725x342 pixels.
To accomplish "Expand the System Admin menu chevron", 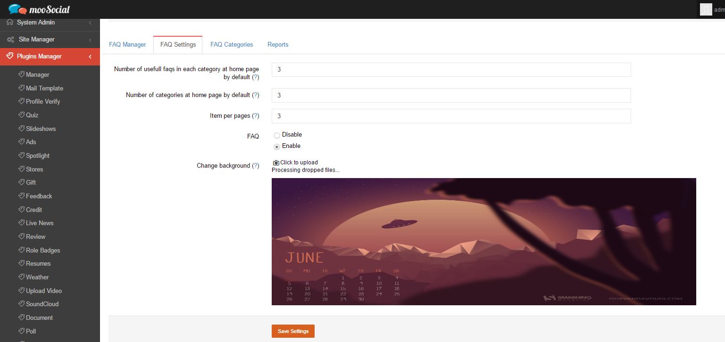I will (90, 23).
